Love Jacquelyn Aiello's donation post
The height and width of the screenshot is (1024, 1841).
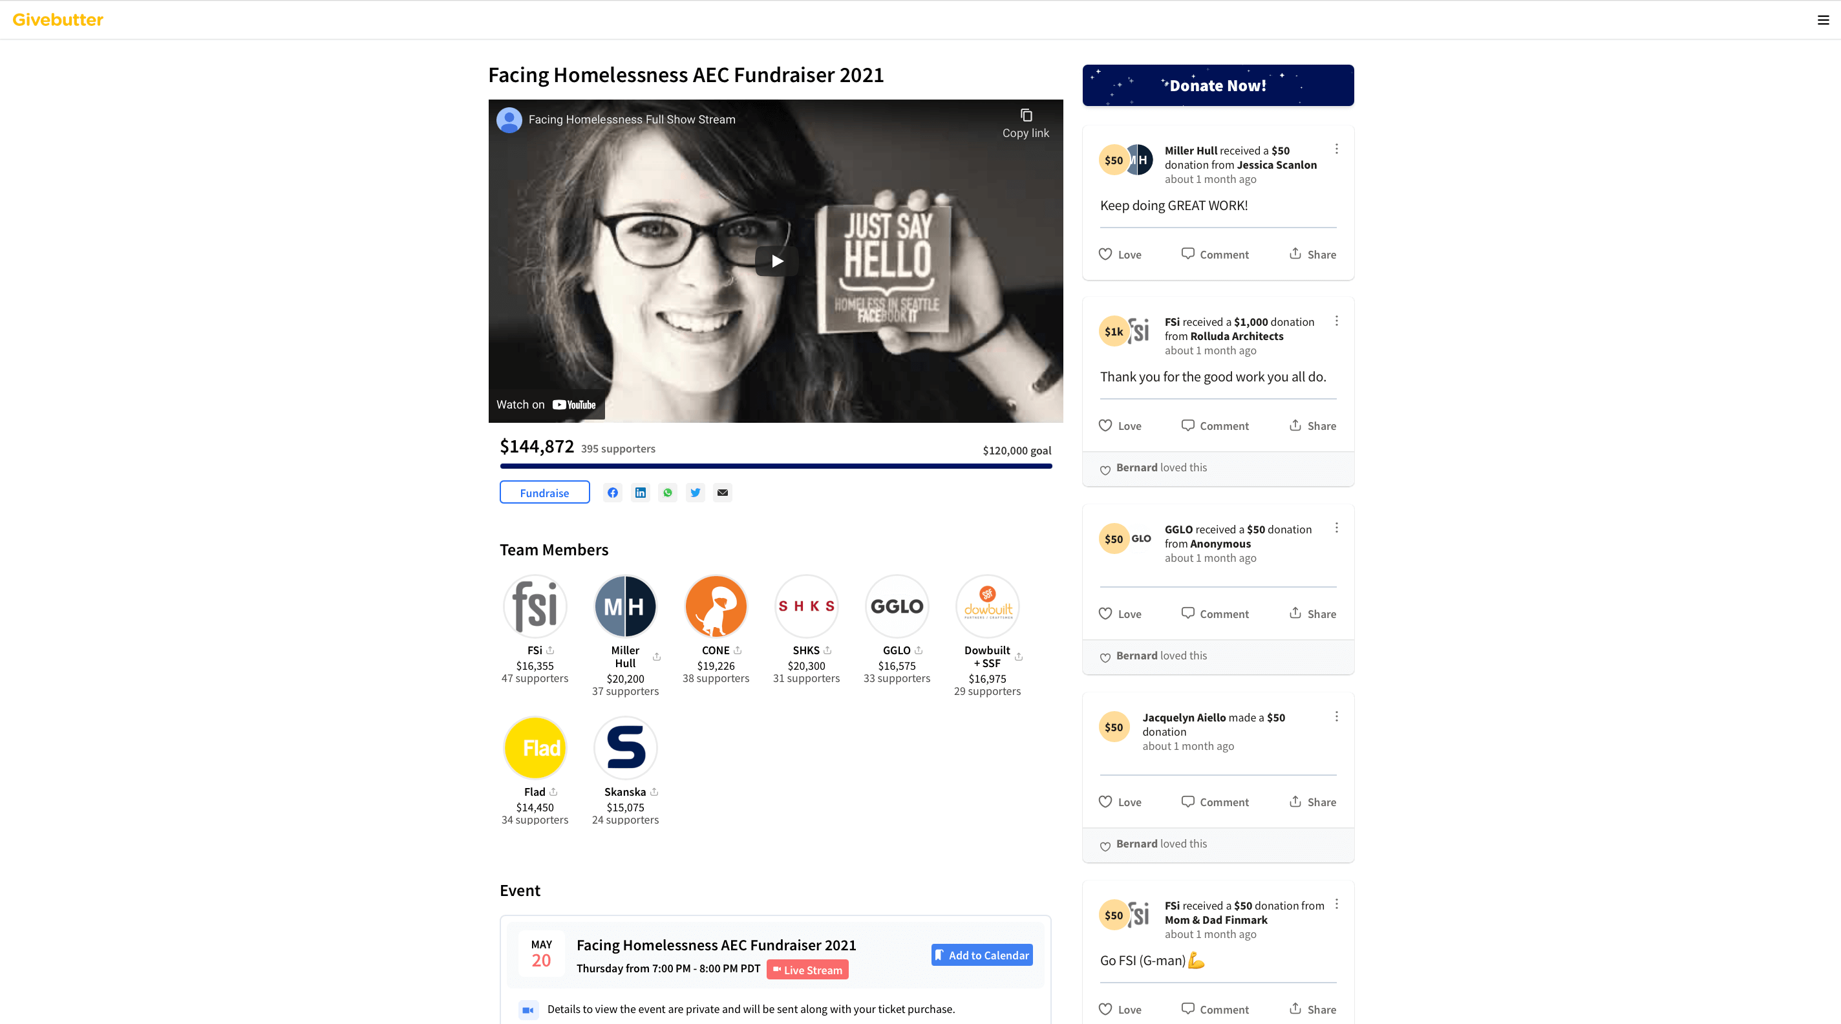(1119, 802)
